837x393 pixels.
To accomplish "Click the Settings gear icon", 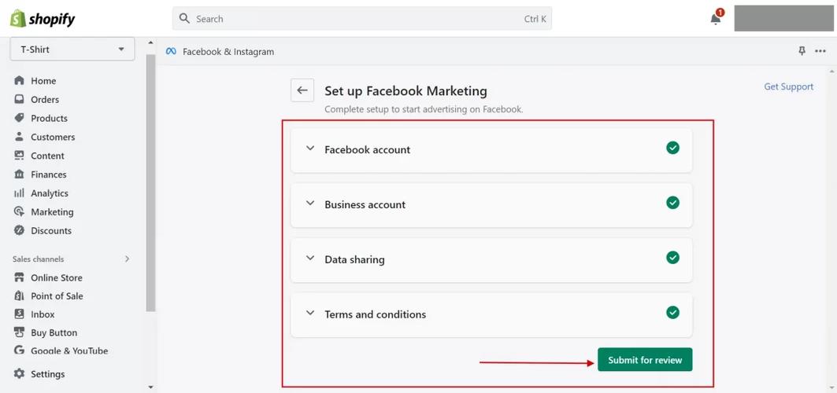I will (19, 374).
